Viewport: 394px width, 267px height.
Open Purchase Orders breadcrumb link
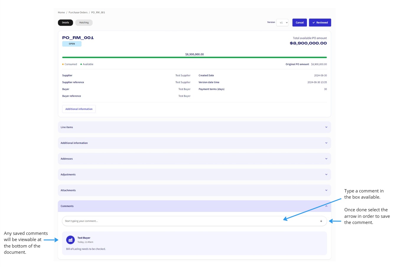coord(78,12)
